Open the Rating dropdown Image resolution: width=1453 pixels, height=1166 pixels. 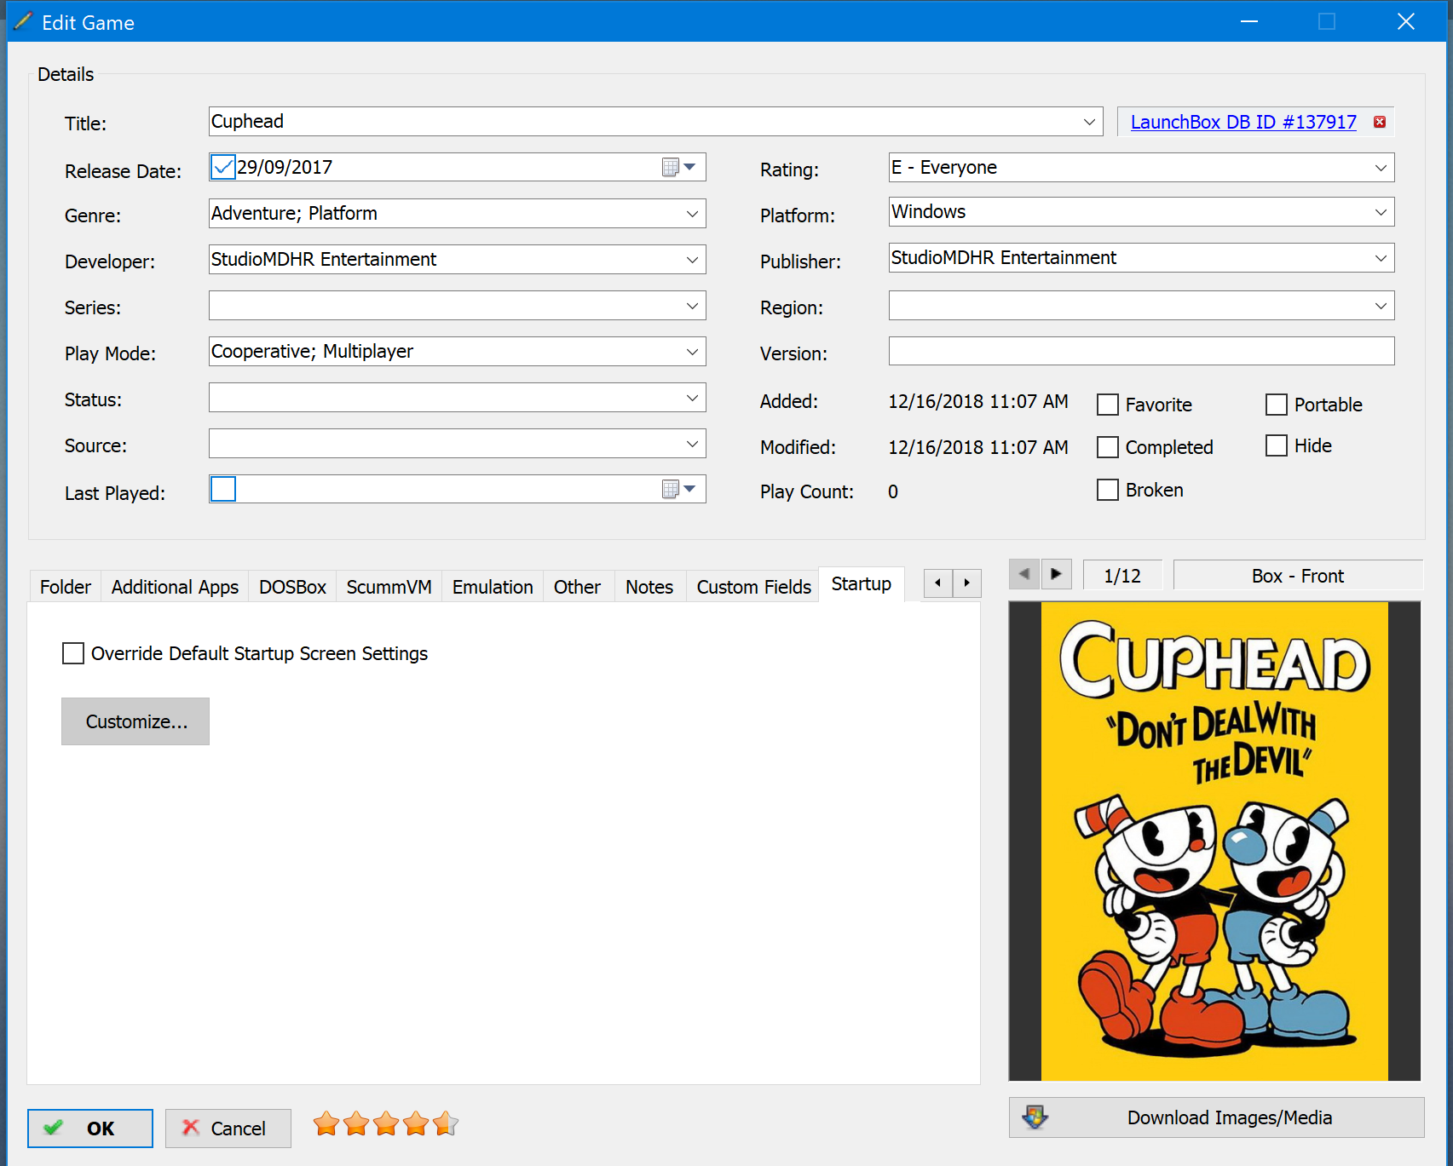tap(1381, 168)
